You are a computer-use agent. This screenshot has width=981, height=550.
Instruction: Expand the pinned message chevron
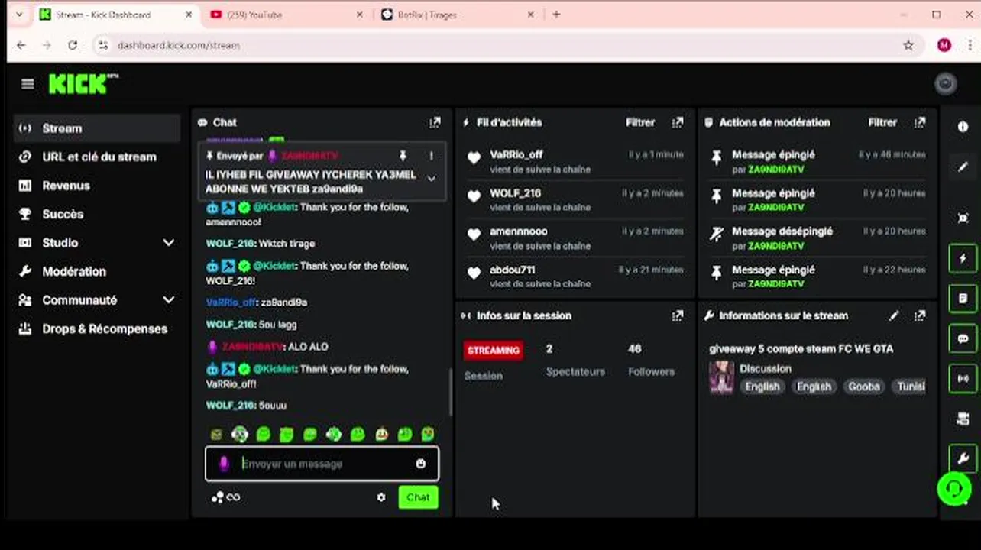431,179
